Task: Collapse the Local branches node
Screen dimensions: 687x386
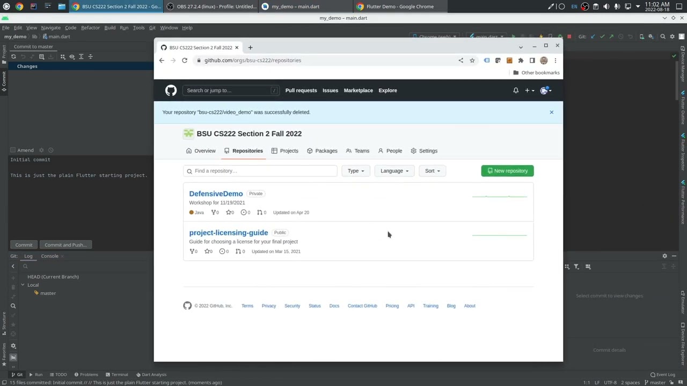Action: [23, 285]
